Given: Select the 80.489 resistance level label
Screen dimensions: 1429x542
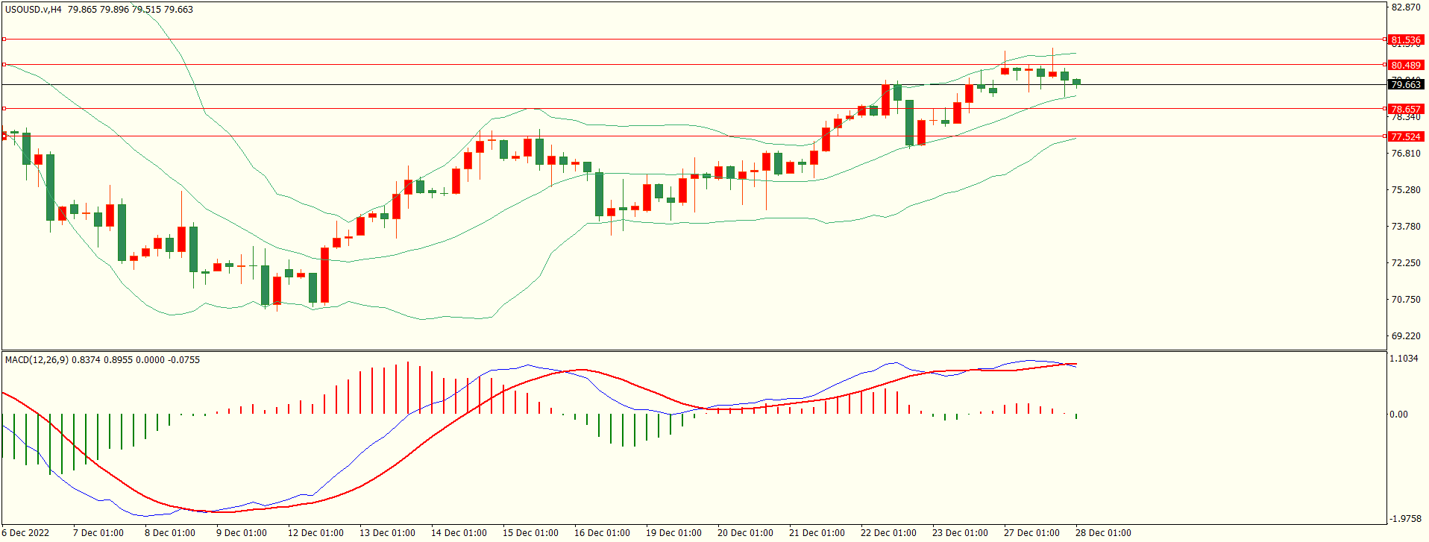Looking at the screenshot, I should click(1405, 65).
